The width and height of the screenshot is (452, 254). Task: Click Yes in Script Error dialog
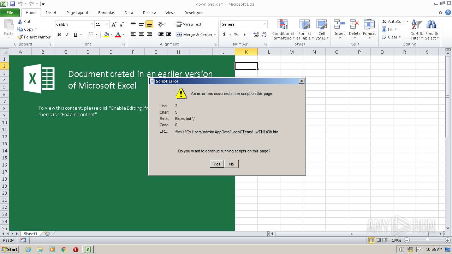(x=217, y=164)
